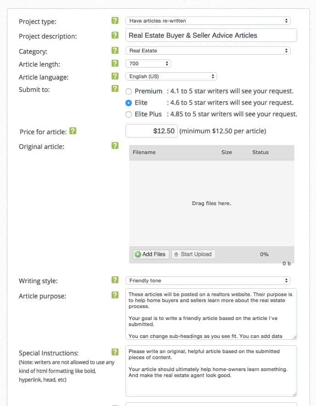Open help icon for Article length
The image size is (316, 406).
point(115,63)
